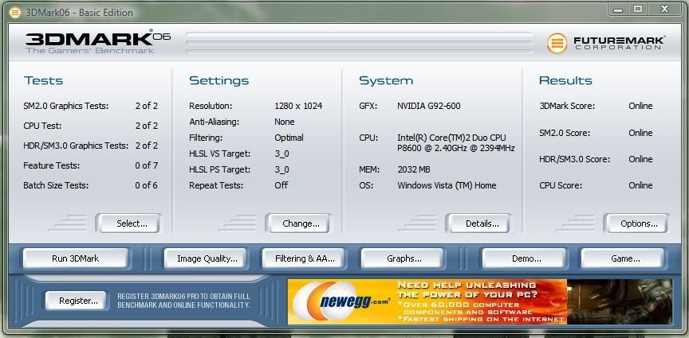Screen dimensions: 689x338
Task: Click the 'Batch Size Tests:' label
Action: (56, 185)
